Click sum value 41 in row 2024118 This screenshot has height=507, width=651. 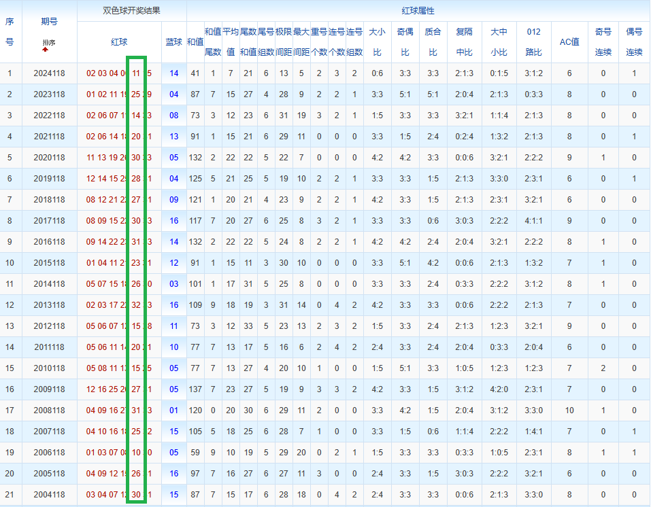point(195,73)
